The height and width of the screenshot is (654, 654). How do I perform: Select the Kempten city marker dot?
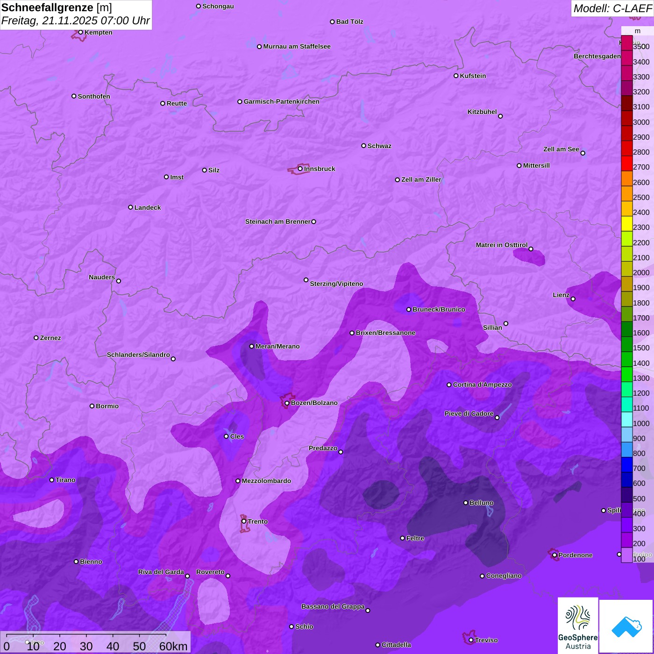pyautogui.click(x=80, y=32)
